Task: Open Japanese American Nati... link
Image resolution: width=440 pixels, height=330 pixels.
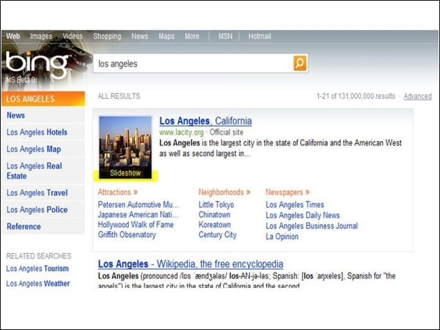Action: [x=138, y=214]
